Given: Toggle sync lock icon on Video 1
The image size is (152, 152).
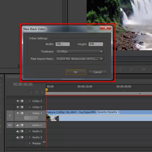Looking at the screenshot, I should (22, 113).
